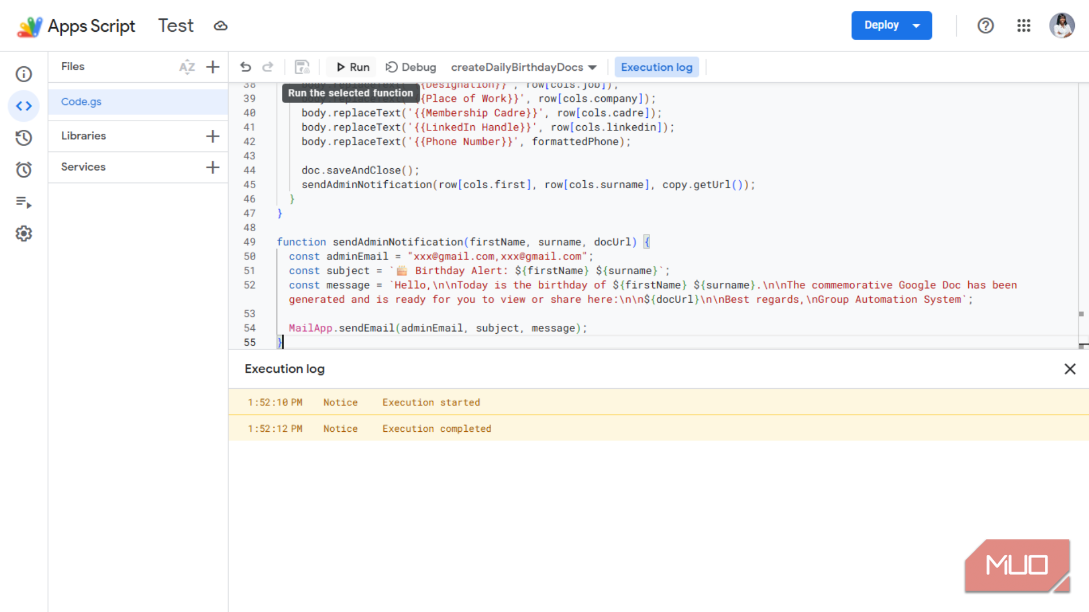Click the editor vertical scrollbar marker
The width and height of the screenshot is (1089, 612).
(1081, 314)
